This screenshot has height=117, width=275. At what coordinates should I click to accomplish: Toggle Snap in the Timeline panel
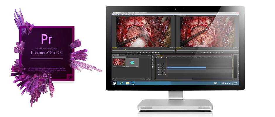point(159,57)
